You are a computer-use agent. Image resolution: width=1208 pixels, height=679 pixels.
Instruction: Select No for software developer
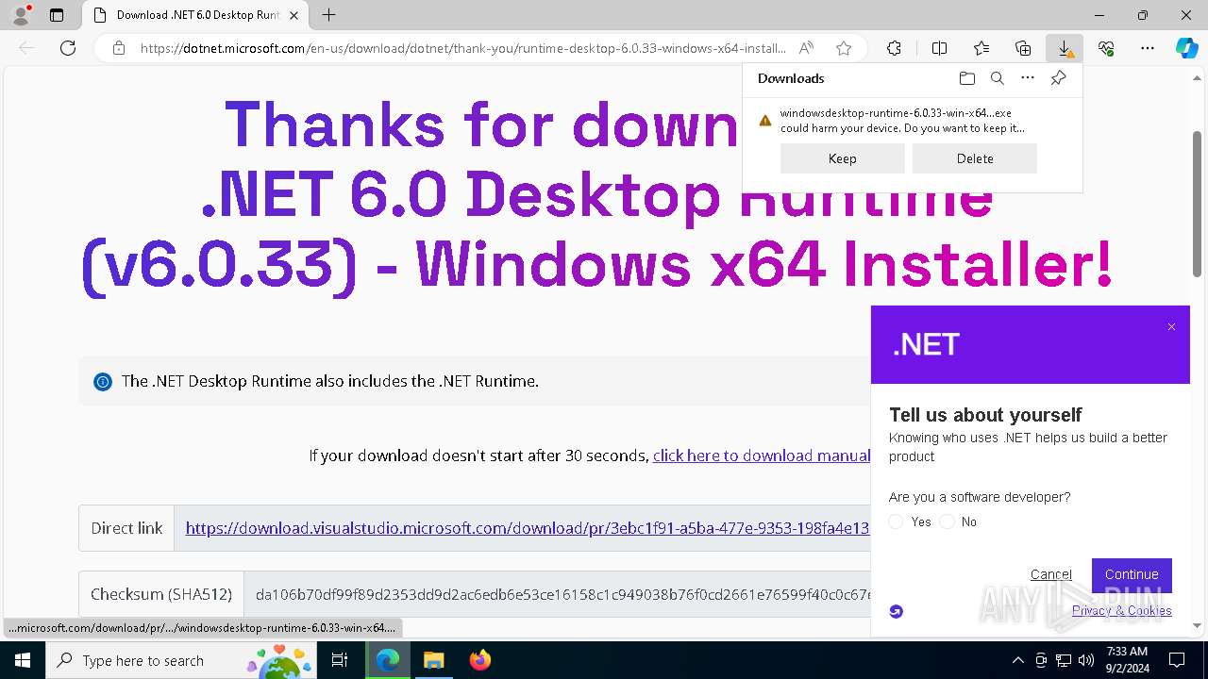948,522
